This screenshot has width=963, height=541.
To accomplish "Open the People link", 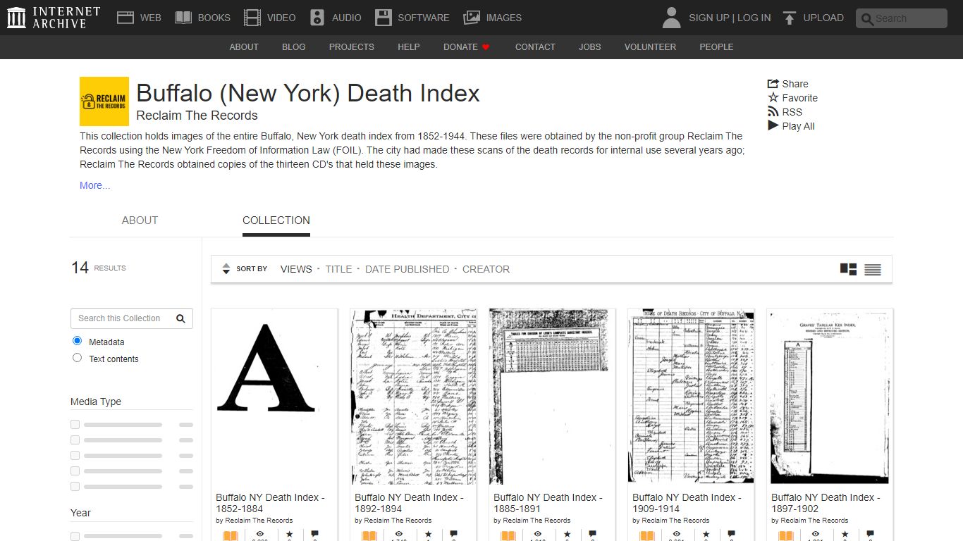I will click(x=716, y=47).
